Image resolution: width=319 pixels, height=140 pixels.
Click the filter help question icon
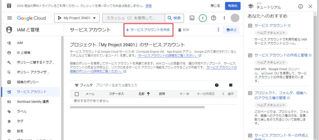217,85
